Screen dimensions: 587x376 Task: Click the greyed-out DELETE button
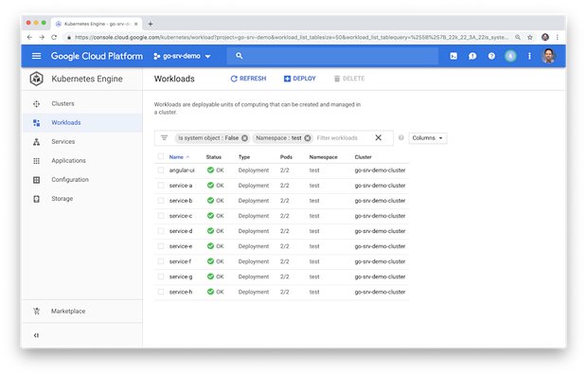point(349,79)
